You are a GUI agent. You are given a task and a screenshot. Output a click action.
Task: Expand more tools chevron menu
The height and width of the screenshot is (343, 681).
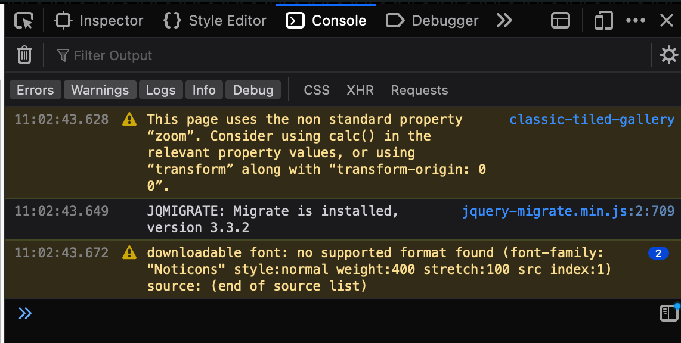point(504,20)
